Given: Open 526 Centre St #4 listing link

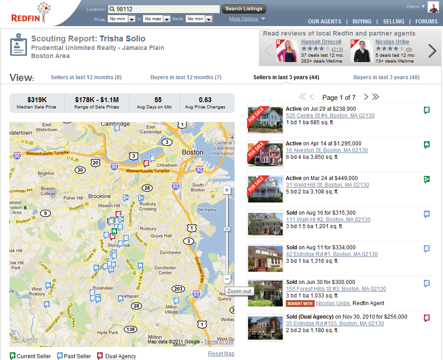Looking at the screenshot, I should 330,116.
